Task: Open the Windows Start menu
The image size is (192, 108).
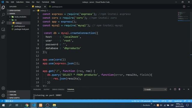Action: [3, 105]
